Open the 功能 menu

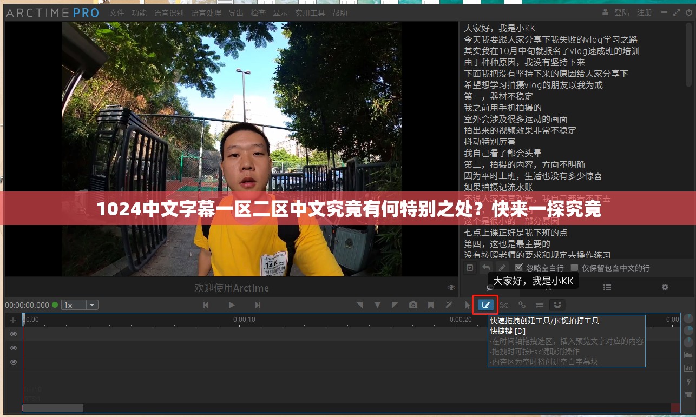(x=139, y=12)
